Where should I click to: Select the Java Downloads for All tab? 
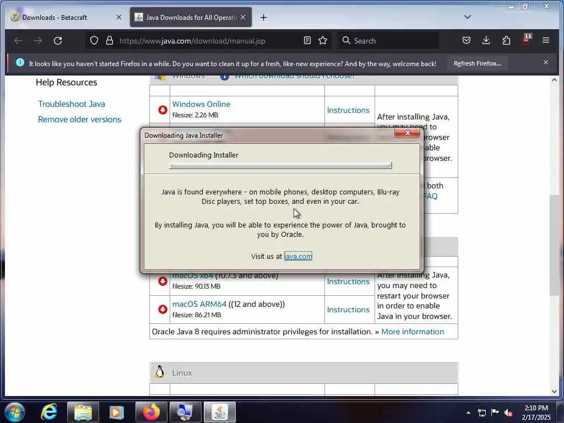click(x=191, y=17)
